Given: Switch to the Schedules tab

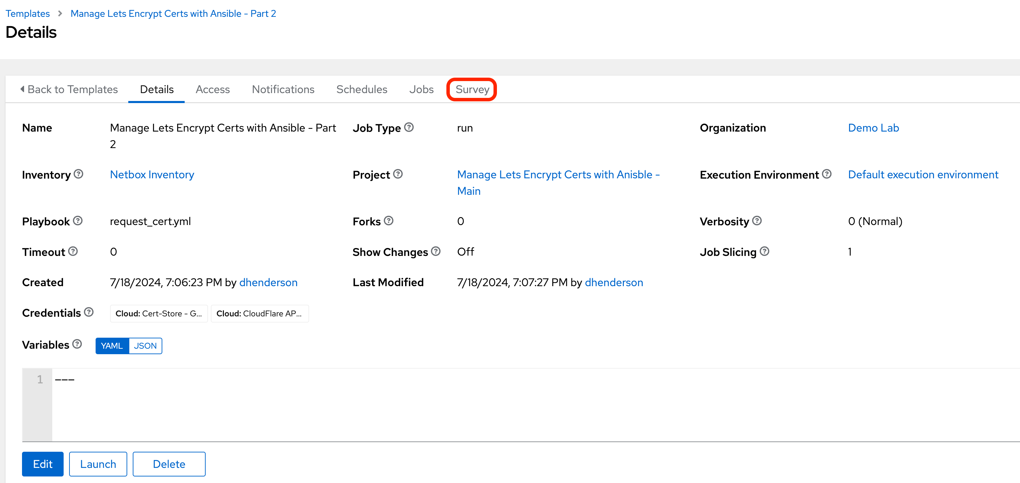Looking at the screenshot, I should coord(361,89).
